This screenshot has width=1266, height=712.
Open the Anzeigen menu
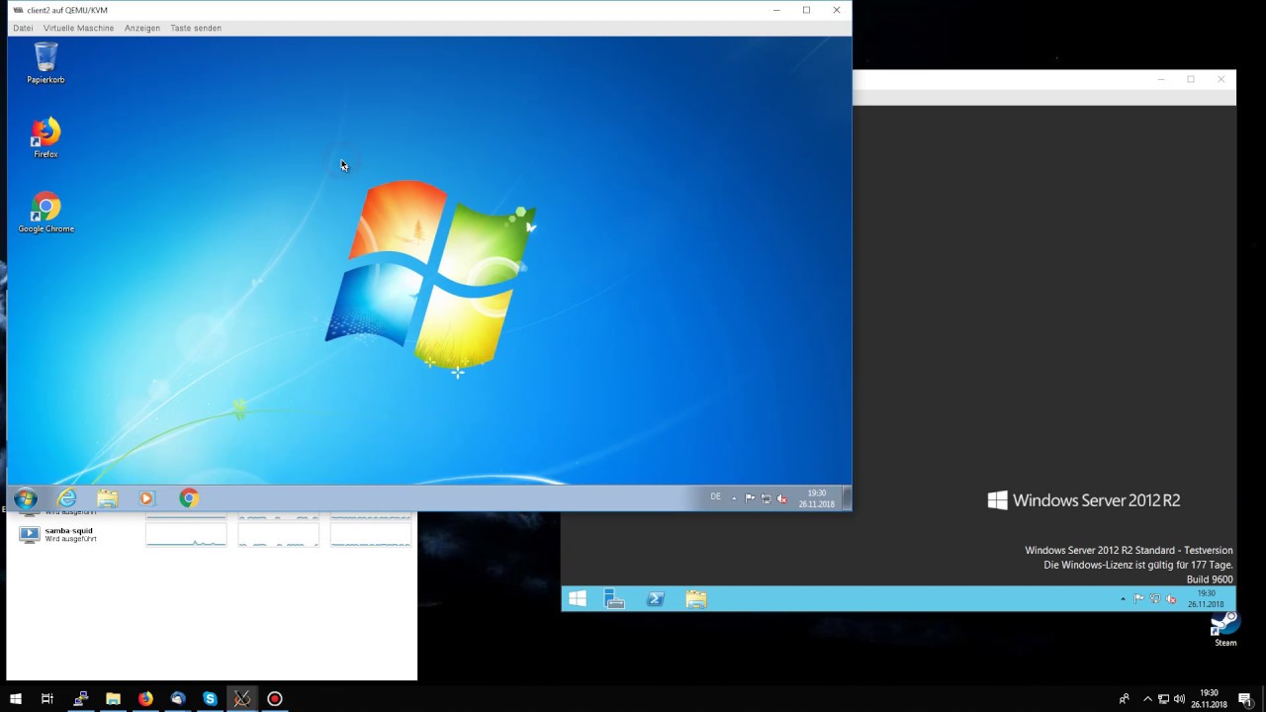point(142,28)
